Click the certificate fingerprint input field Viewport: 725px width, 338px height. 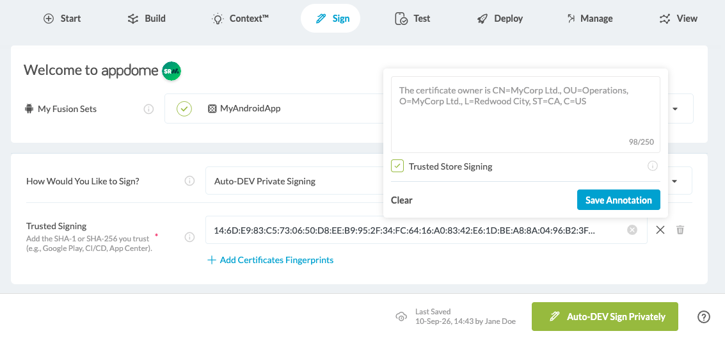point(426,230)
